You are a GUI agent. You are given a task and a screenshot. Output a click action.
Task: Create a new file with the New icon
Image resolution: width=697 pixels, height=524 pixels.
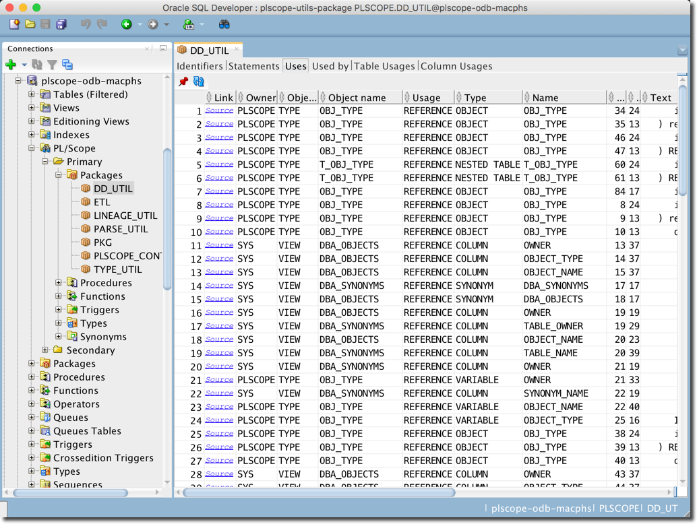pyautogui.click(x=13, y=24)
